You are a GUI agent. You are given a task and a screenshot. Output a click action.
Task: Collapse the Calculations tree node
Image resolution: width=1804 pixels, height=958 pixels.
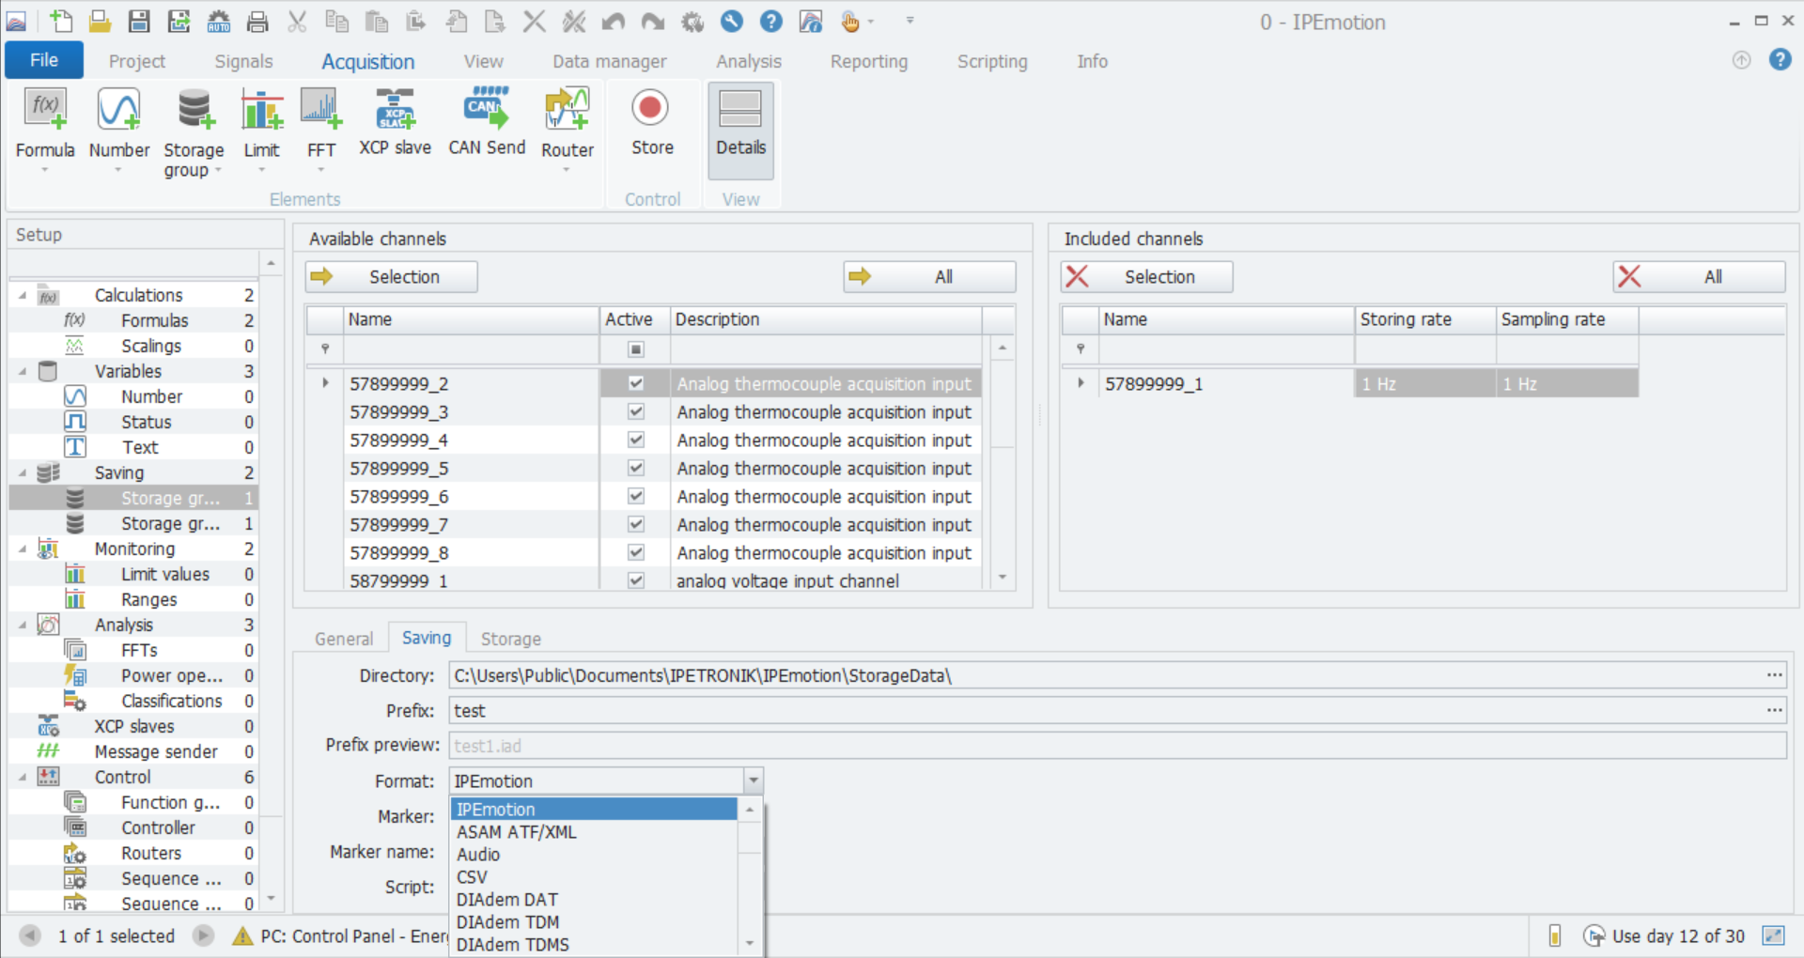[x=23, y=296]
